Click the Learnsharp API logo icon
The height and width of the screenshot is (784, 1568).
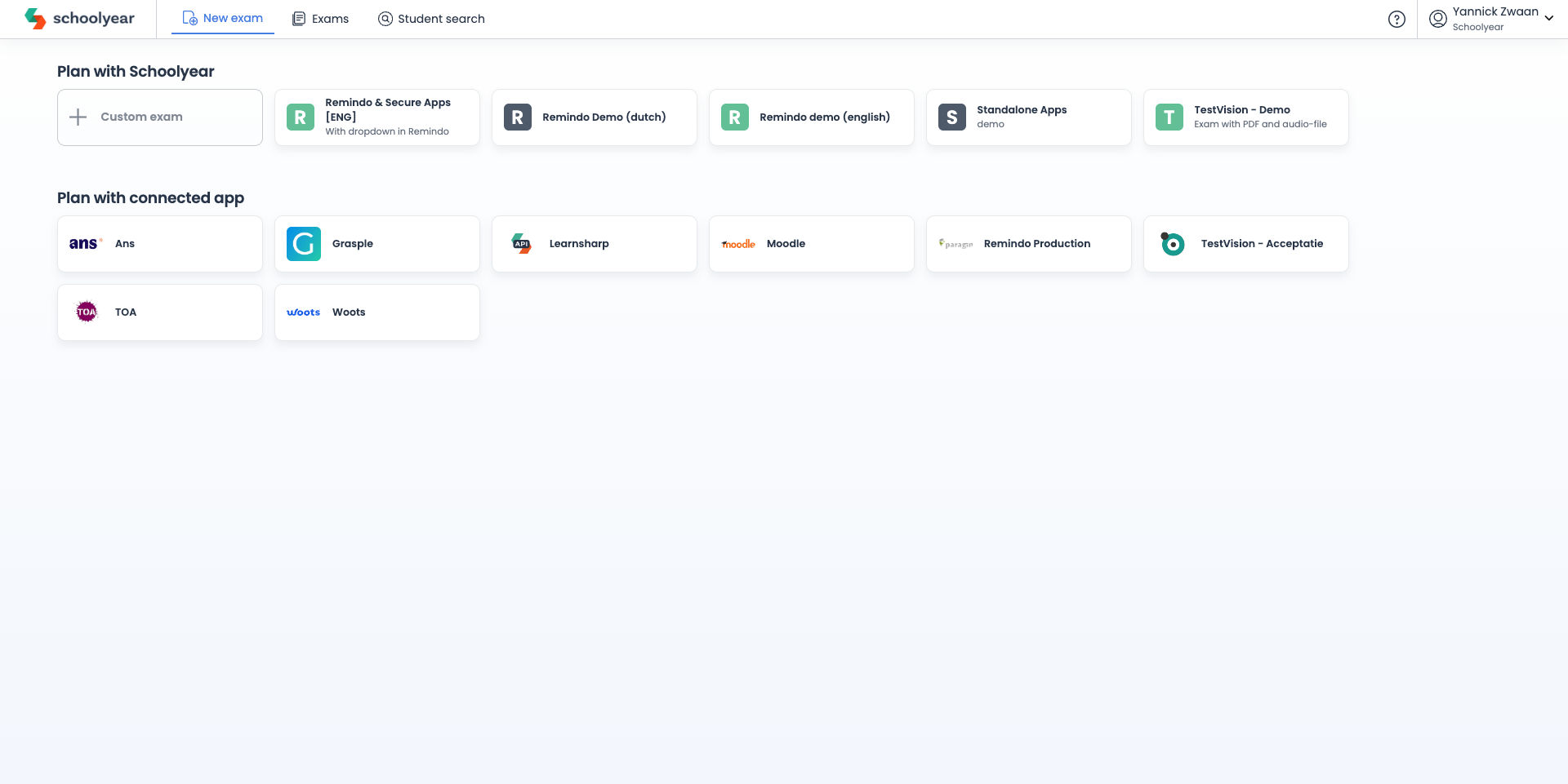(521, 244)
